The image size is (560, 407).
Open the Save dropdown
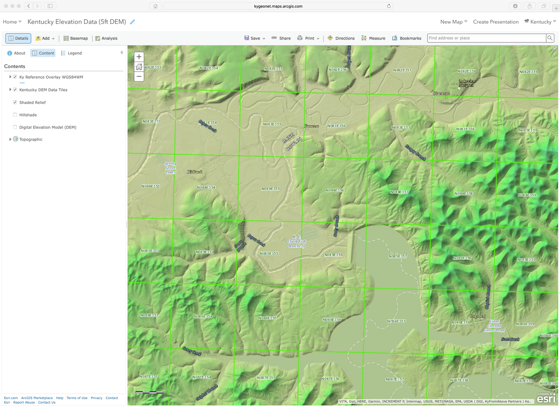point(255,38)
